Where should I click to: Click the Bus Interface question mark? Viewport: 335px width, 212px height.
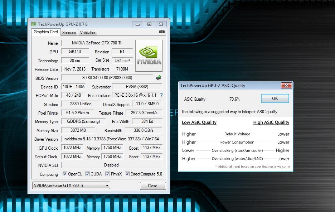(161, 95)
